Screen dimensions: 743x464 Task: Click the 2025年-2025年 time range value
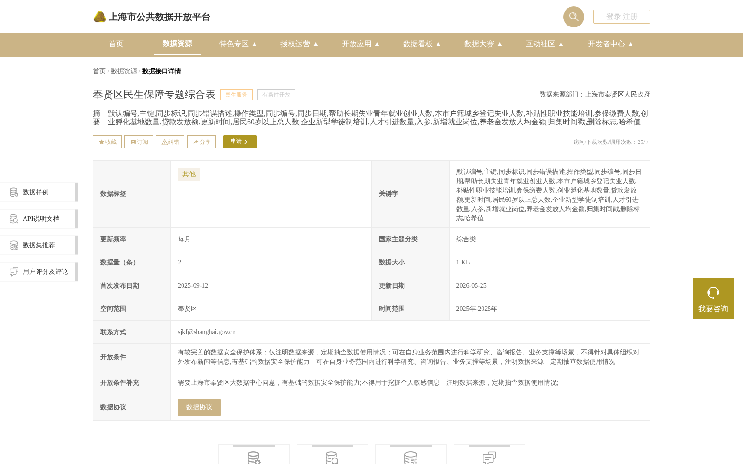coord(476,309)
